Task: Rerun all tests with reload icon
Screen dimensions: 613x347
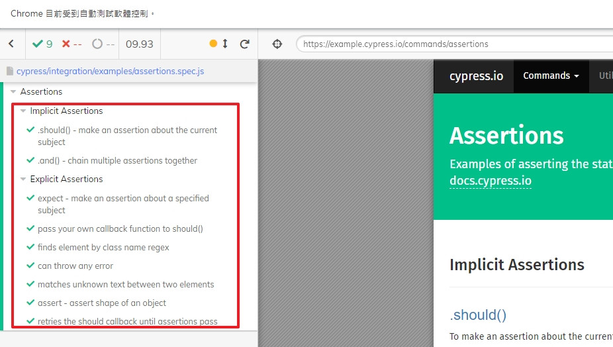Action: [x=245, y=44]
